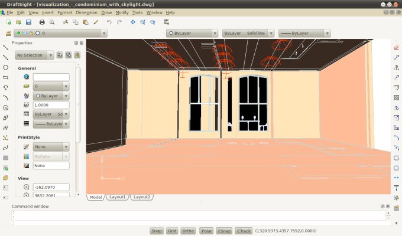Click the hyperlink input field under General
Screen dimensions: 402x236
tap(51, 77)
